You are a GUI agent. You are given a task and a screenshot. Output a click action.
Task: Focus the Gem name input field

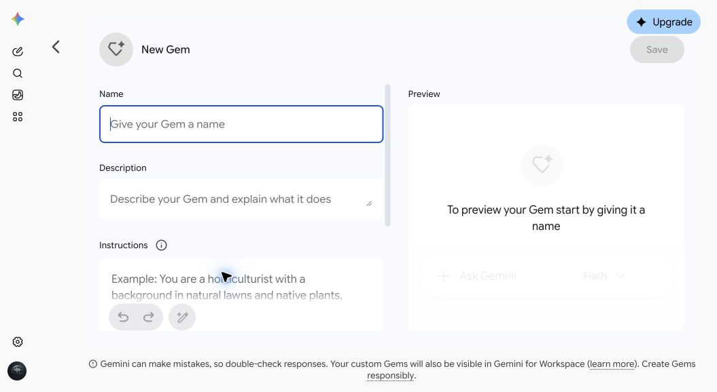coord(241,124)
